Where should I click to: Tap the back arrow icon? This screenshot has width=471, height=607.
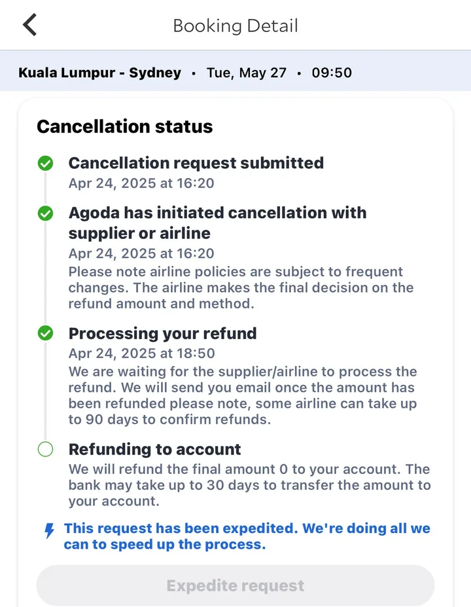pyautogui.click(x=29, y=26)
